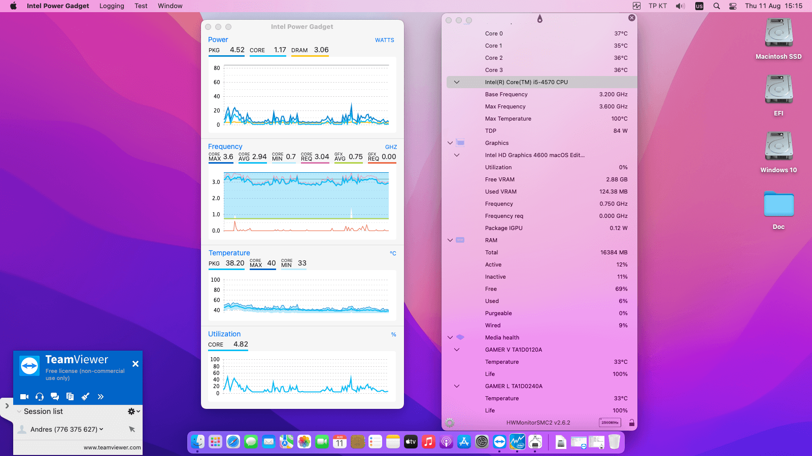Screen dimensions: 812x456
Task: Open Finder from the Dock
Action: 197,442
